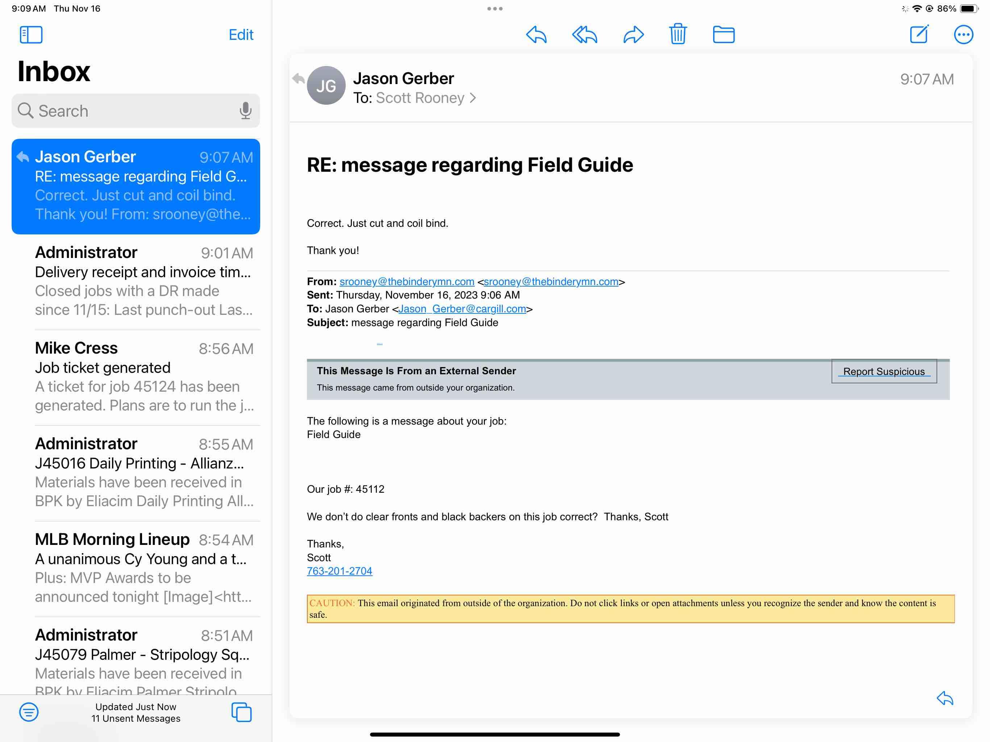Tap the Forward arrow icon
The image size is (990, 742).
pyautogui.click(x=633, y=34)
